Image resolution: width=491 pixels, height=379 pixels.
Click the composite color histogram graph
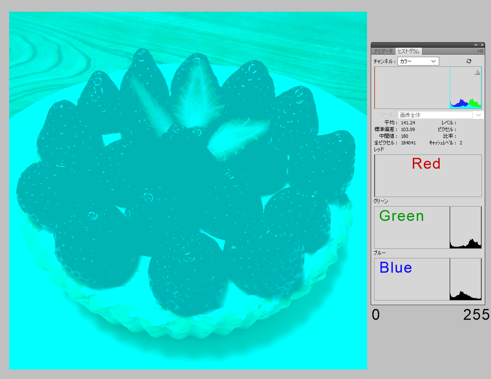click(x=428, y=88)
